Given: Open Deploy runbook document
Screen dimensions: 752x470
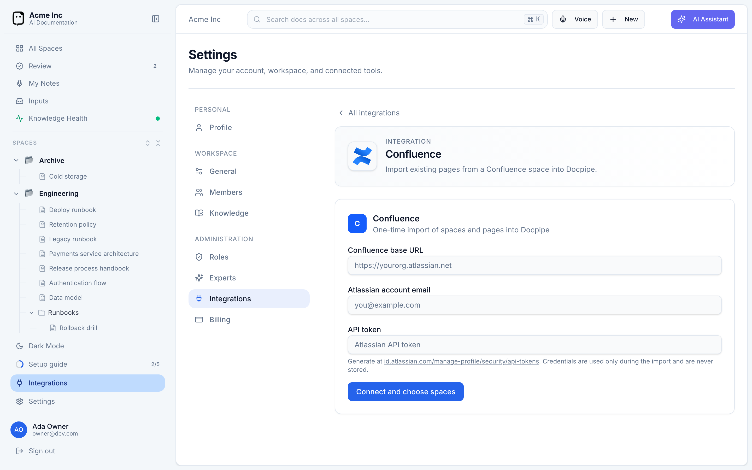Looking at the screenshot, I should tap(72, 210).
